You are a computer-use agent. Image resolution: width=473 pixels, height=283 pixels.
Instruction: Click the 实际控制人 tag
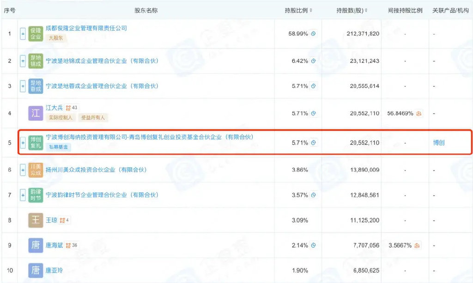click(61, 117)
